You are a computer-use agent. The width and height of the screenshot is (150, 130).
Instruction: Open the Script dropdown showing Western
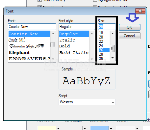(87, 102)
